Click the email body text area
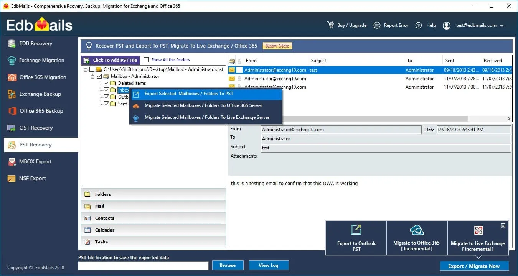This screenshot has height=276, width=518. click(x=370, y=212)
